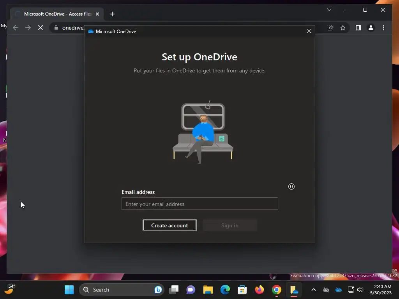Click the lock site info icon

[56, 28]
